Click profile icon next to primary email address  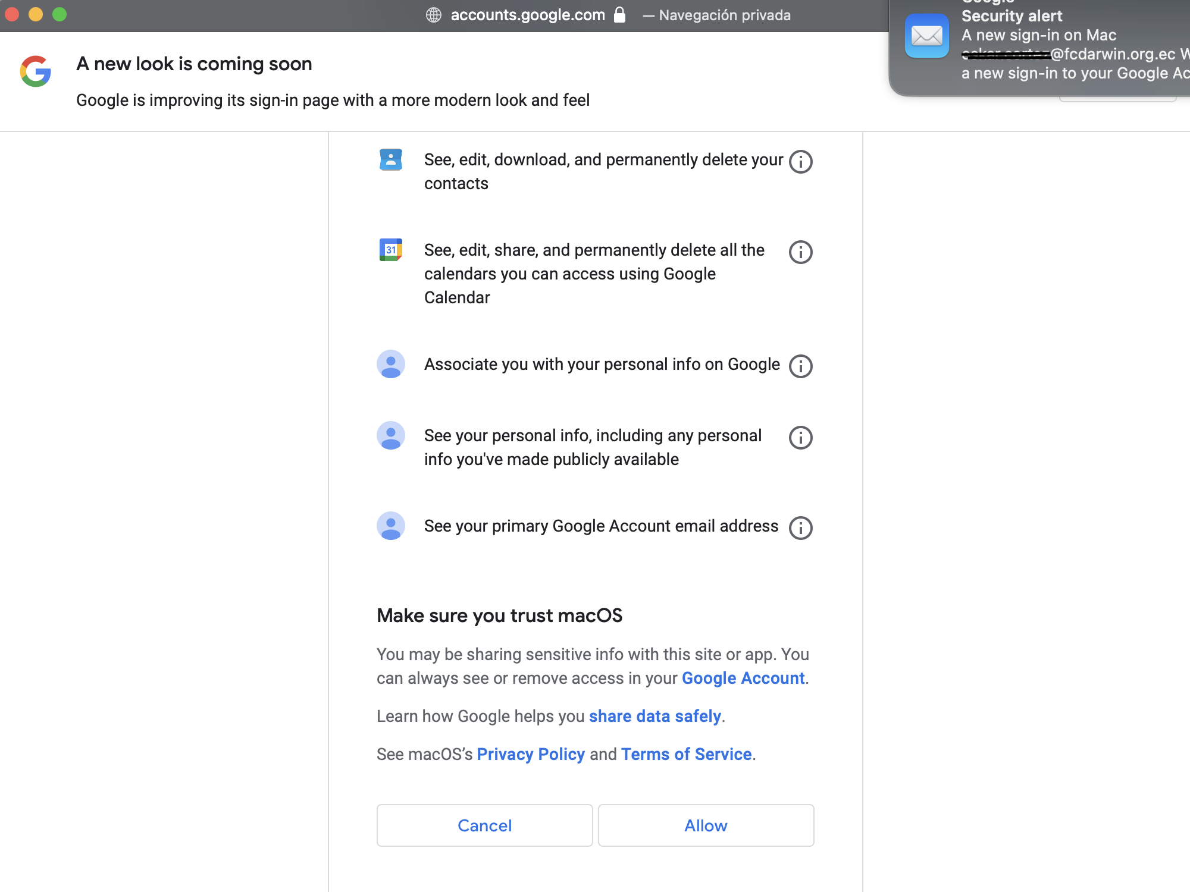pos(391,526)
